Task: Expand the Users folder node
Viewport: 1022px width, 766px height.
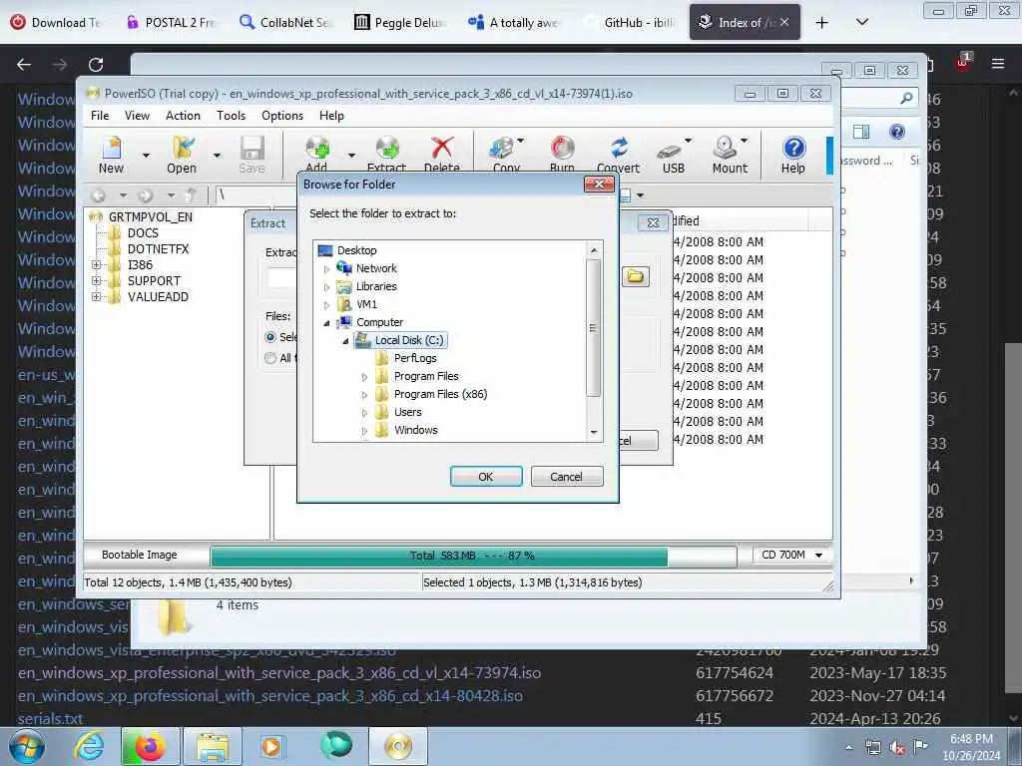Action: point(365,413)
